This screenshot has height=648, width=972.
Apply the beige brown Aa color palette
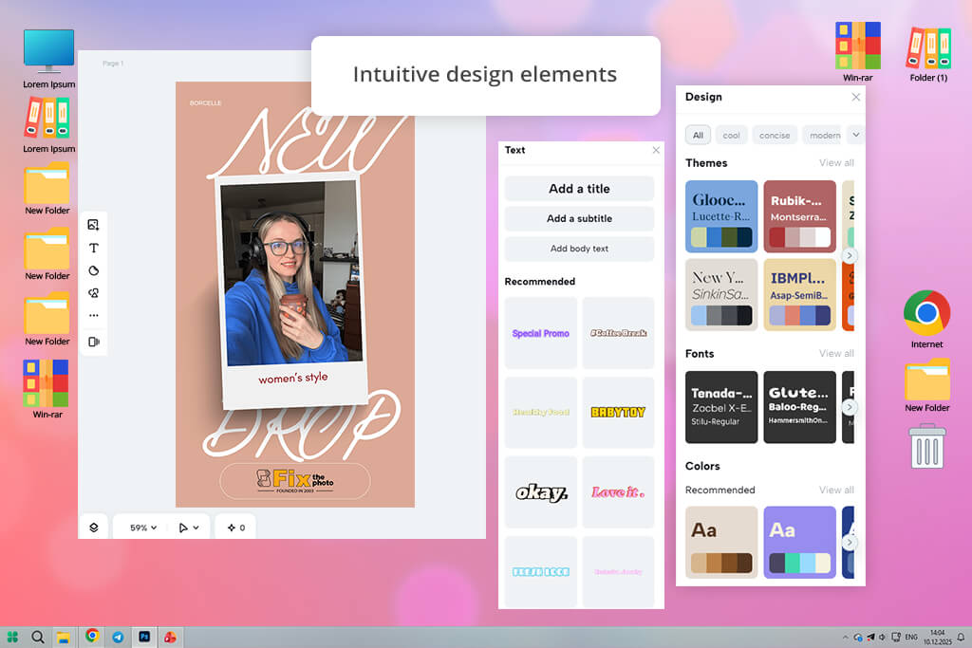pos(721,542)
